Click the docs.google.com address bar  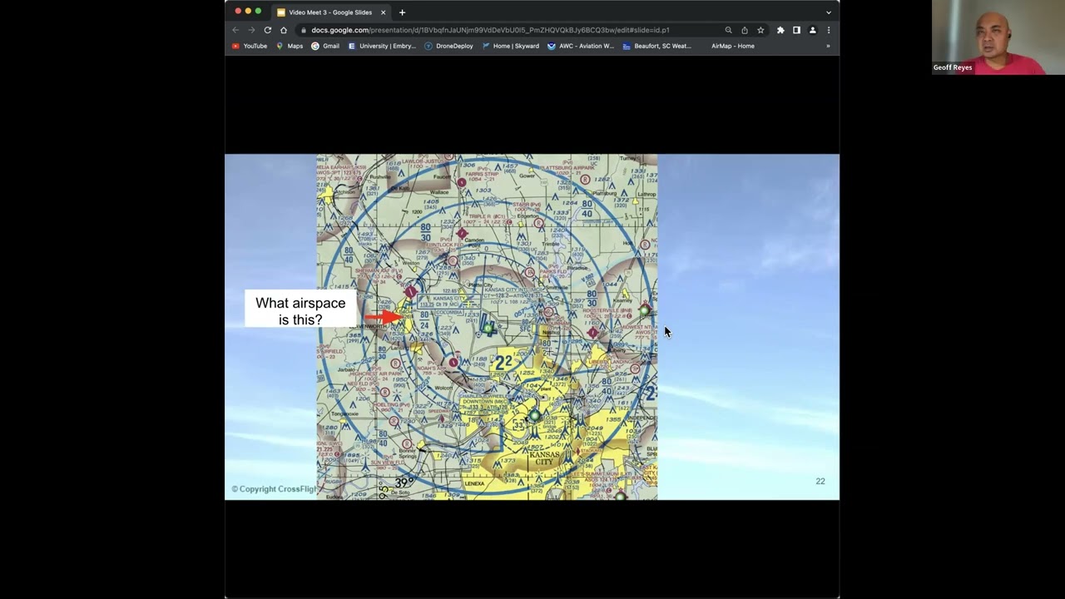(x=508, y=30)
